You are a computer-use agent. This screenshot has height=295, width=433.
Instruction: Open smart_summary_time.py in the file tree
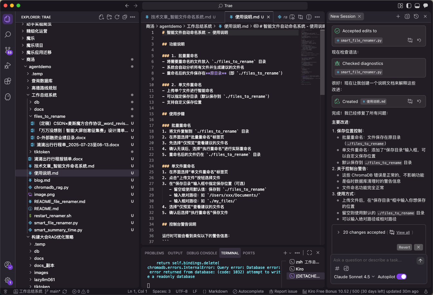58,230
